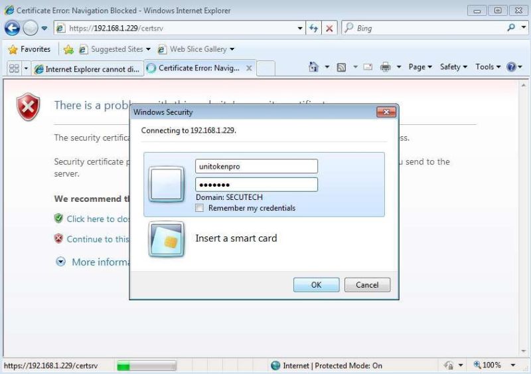531x374 pixels.
Task: Open the recent pages dropdown arrow
Action: tap(44, 29)
